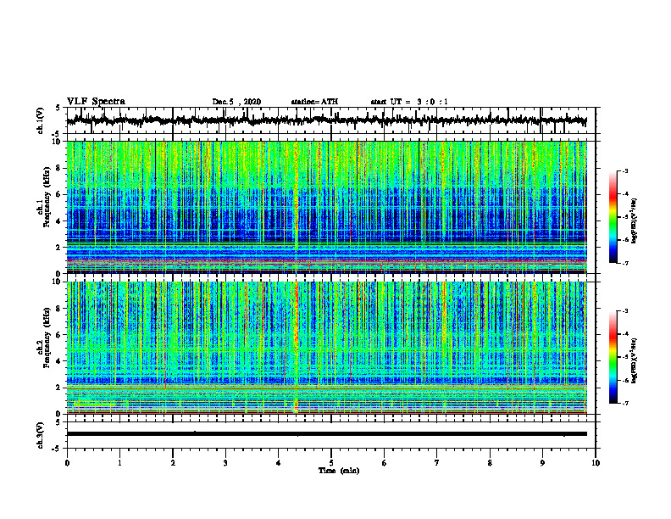The height and width of the screenshot is (519, 671).
Task: Click time axis tick label "9"
Action: [x=542, y=463]
